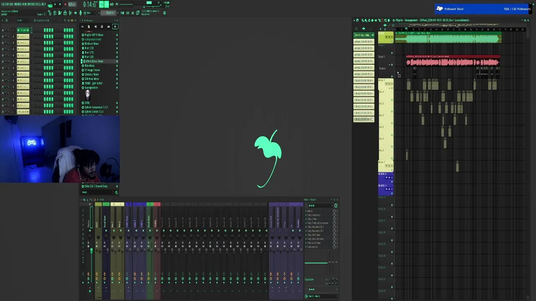Screen dimensions: 536x301
Task: Open the FILE menu
Action: pyautogui.click(x=3, y=4)
